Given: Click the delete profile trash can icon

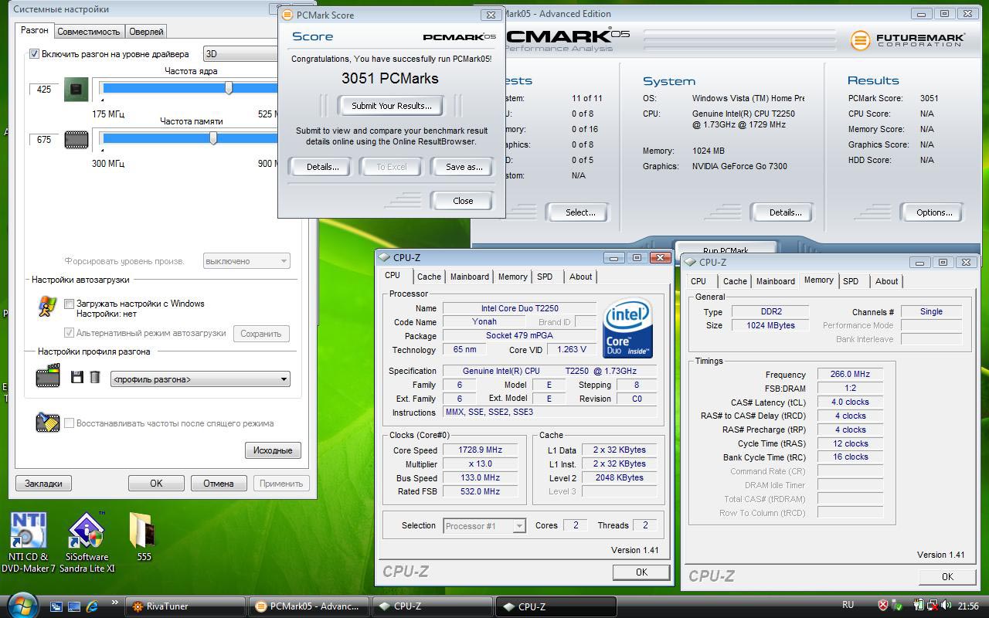Looking at the screenshot, I should point(95,377).
